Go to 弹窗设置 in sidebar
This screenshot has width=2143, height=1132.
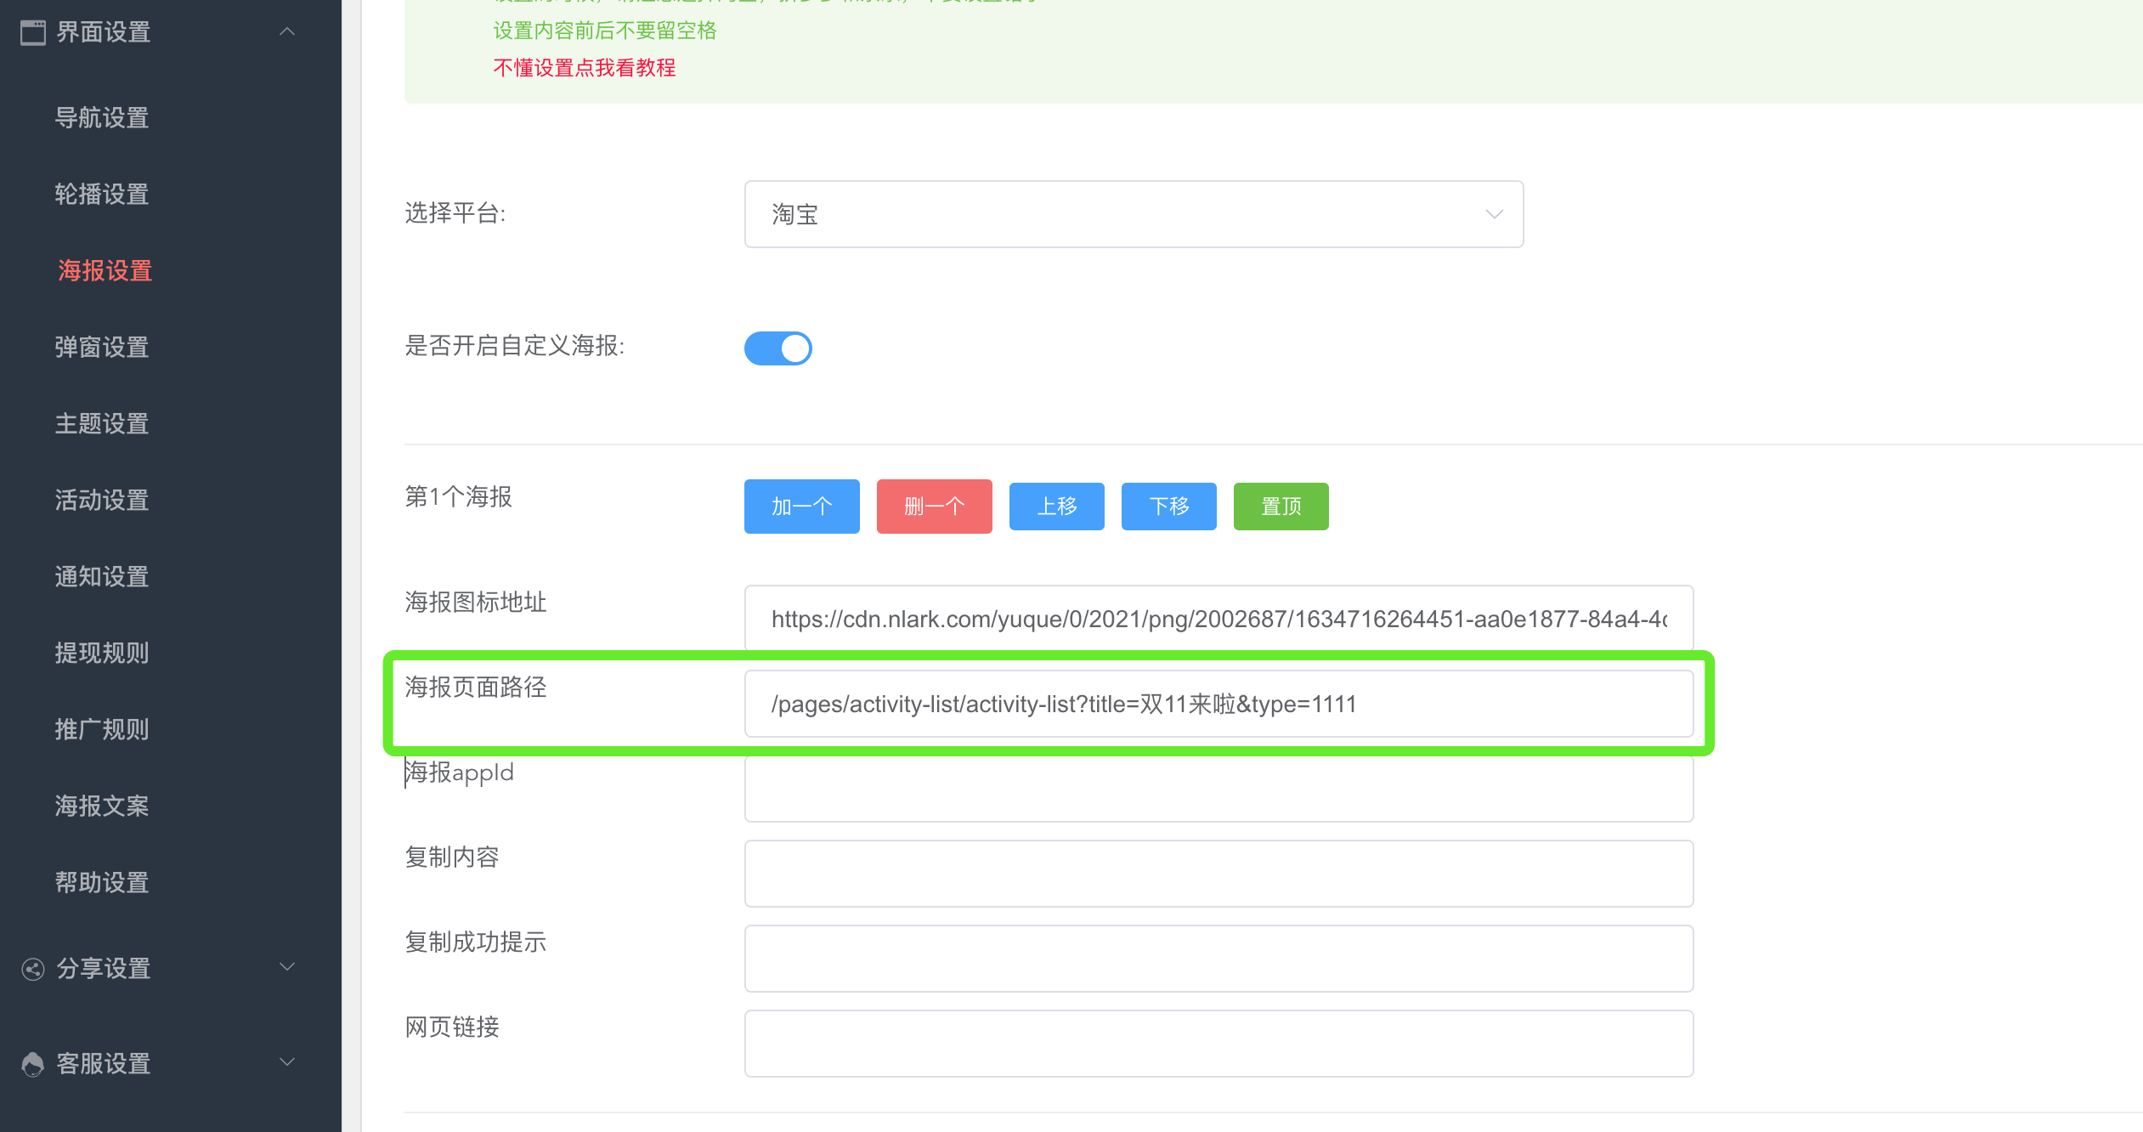point(102,347)
